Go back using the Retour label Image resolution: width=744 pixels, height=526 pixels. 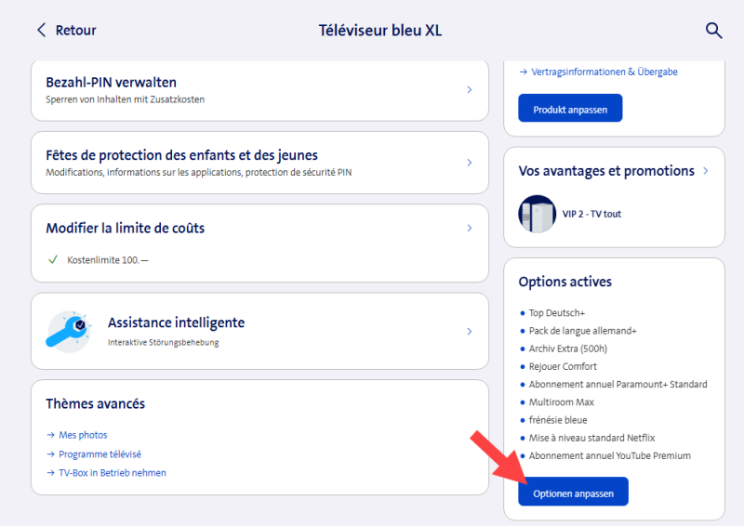75,31
